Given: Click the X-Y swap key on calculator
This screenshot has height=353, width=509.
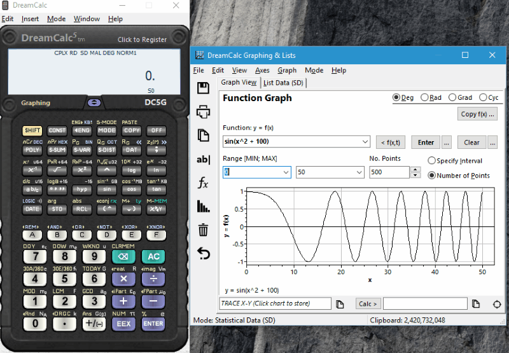Looking at the screenshot, I should 156,209.
